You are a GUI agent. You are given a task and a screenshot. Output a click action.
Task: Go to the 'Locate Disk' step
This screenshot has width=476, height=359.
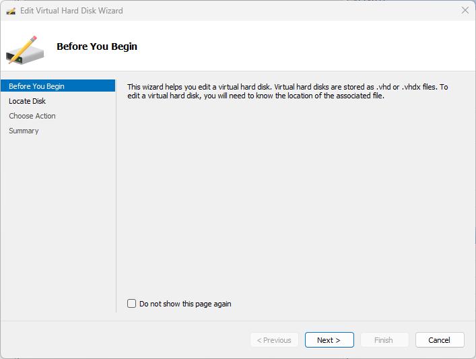28,101
